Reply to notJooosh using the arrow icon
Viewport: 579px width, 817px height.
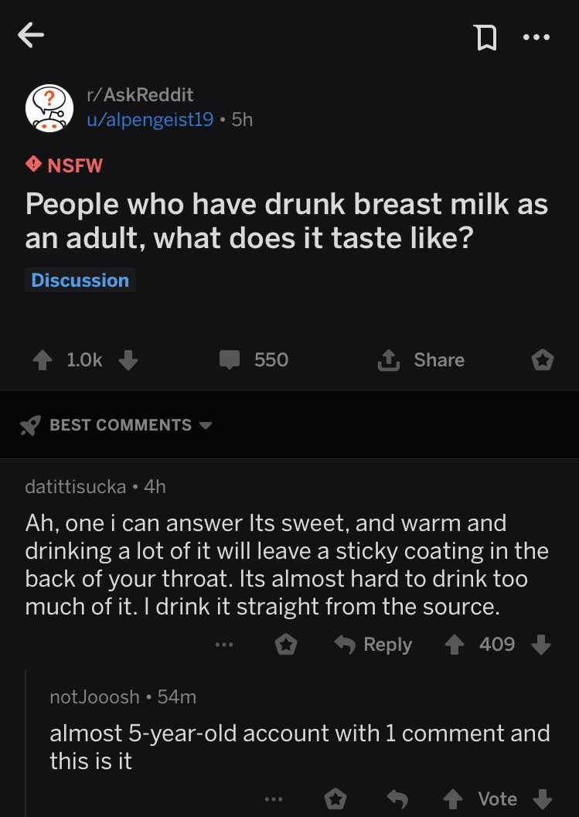(397, 799)
